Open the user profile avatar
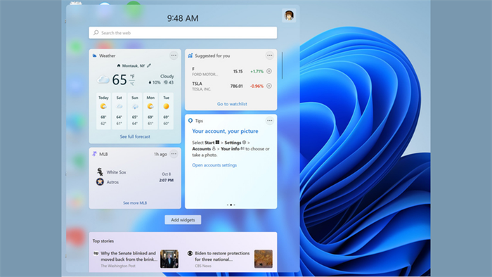 pyautogui.click(x=289, y=15)
